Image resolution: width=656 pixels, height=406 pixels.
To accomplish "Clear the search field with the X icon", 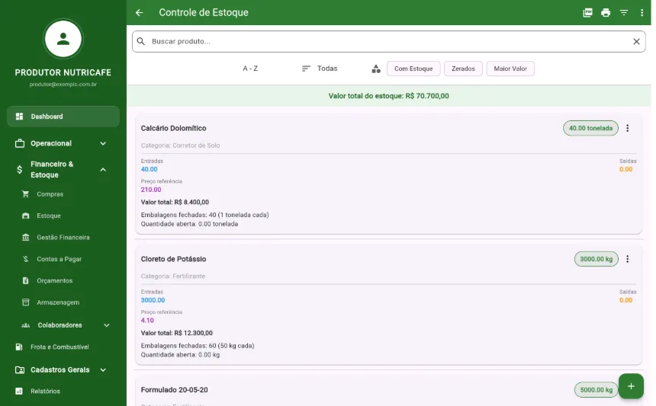I will coord(636,41).
